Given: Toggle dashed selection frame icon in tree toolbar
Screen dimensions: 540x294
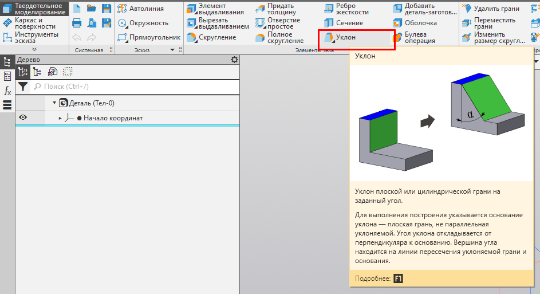Looking at the screenshot, I should pos(68,72).
